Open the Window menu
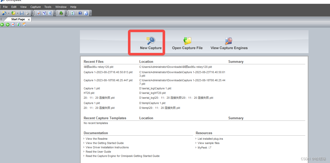 pos(61,7)
